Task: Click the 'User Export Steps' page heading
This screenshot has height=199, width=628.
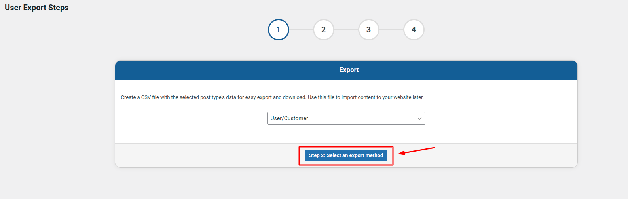Action: pyautogui.click(x=37, y=8)
